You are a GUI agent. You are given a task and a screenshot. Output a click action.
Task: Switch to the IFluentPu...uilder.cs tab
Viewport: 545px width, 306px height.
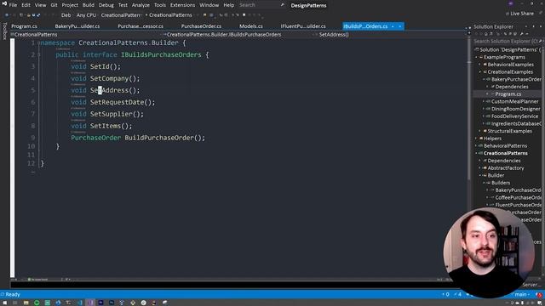[303, 26]
